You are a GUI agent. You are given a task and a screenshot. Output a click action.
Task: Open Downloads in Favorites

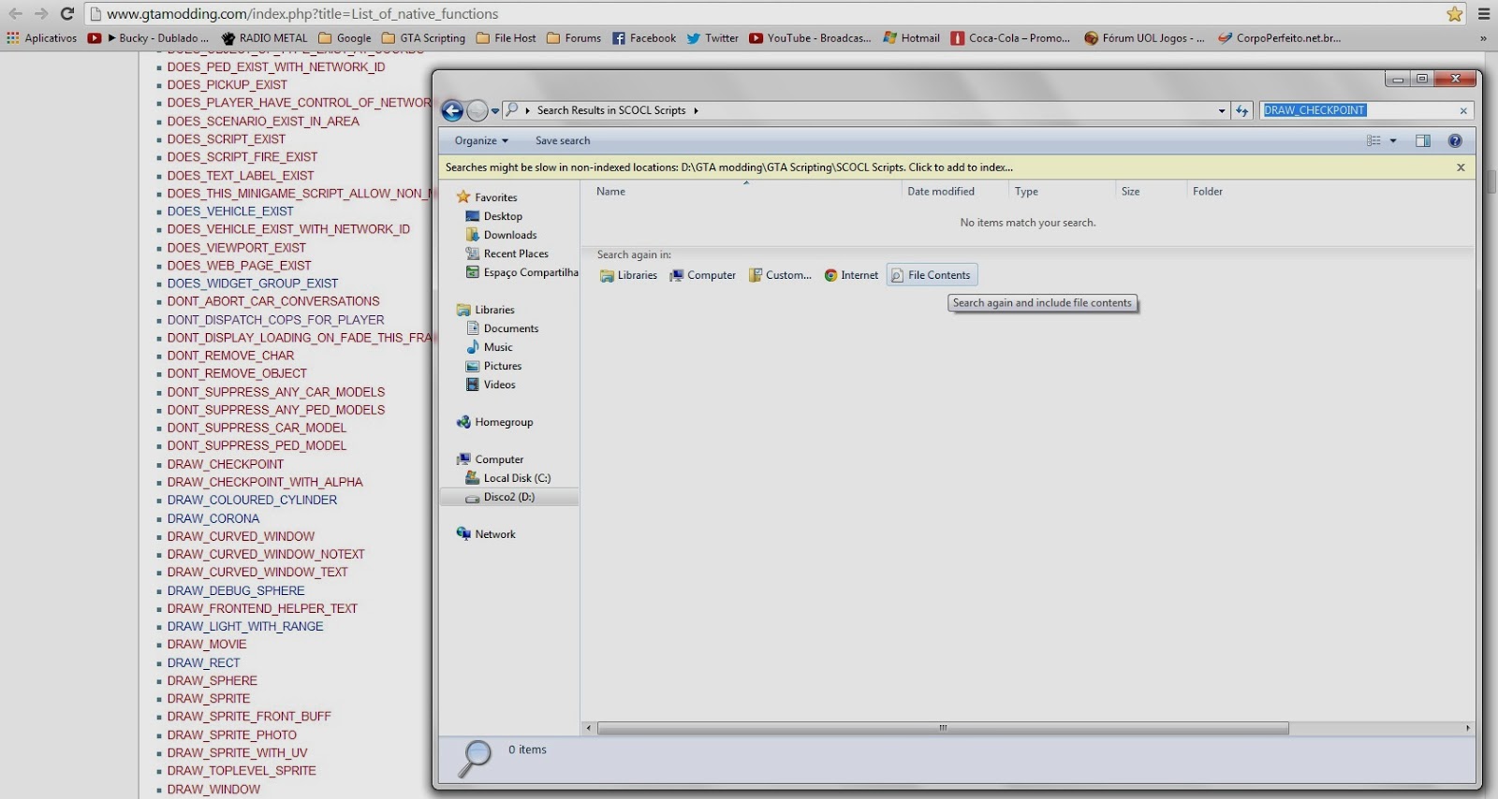click(x=501, y=235)
